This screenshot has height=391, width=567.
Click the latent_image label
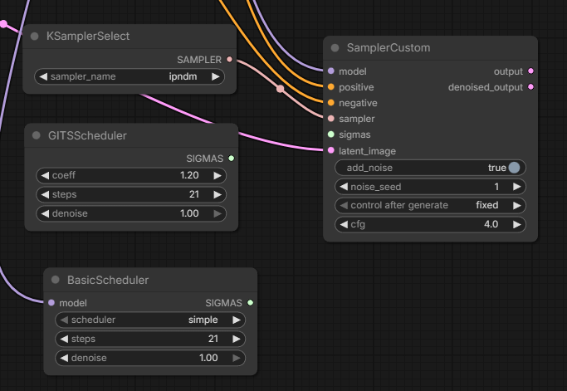click(x=367, y=151)
